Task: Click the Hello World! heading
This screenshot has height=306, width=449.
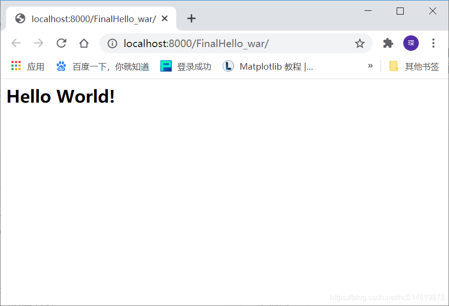Action: coord(61,96)
